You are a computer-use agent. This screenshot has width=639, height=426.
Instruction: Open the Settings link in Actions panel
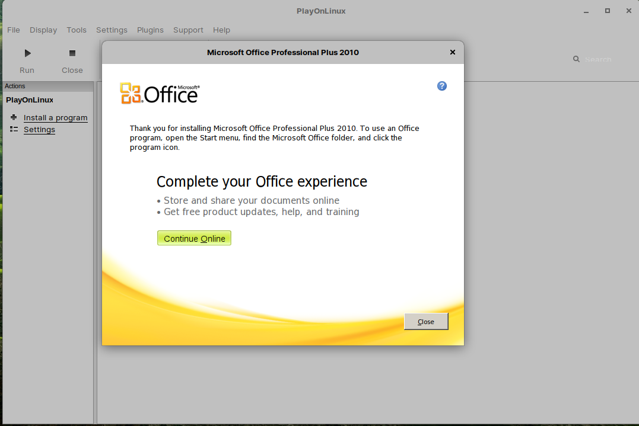[x=39, y=129]
